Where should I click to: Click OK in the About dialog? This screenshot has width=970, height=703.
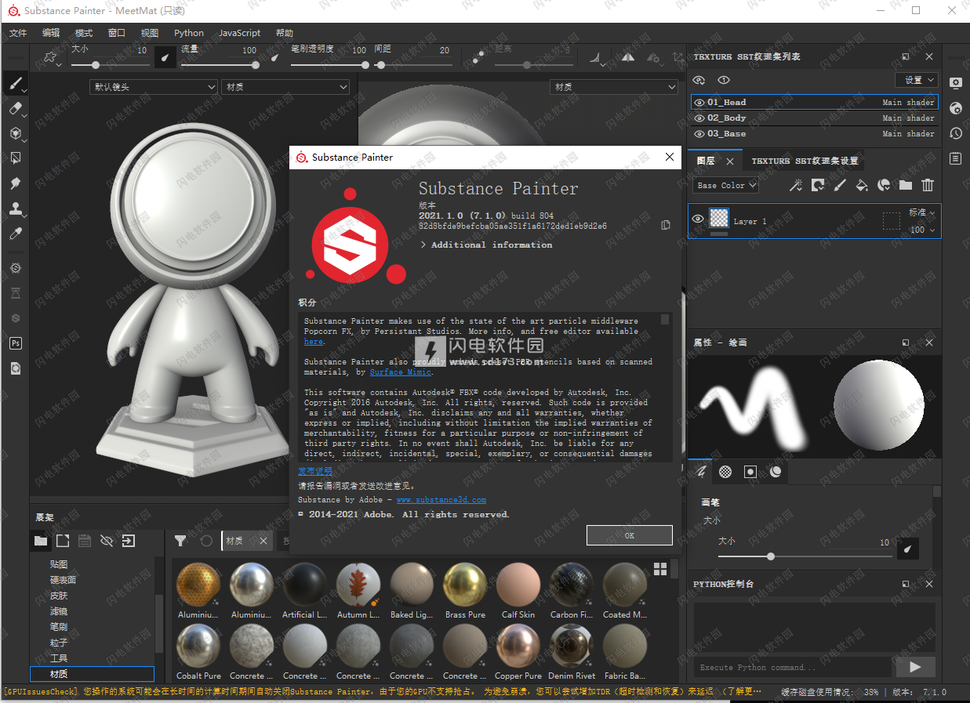tap(630, 535)
